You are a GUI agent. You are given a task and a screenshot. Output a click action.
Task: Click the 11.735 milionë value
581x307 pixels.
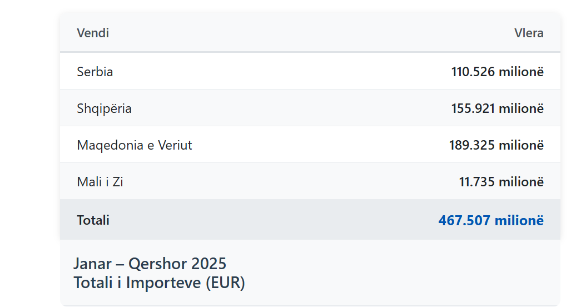pyautogui.click(x=501, y=182)
